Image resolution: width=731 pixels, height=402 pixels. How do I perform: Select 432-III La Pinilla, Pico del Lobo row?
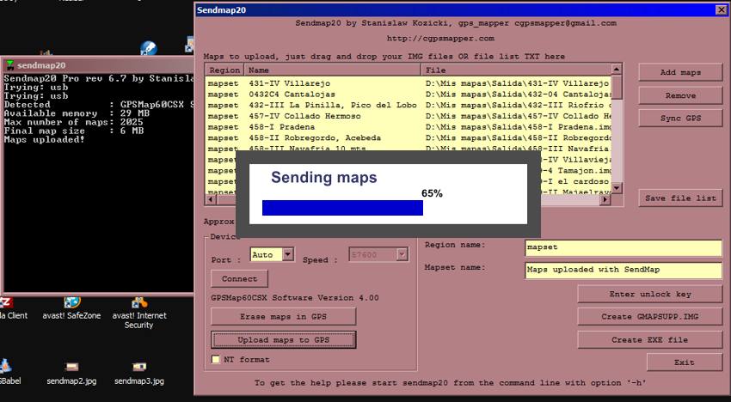(x=408, y=105)
